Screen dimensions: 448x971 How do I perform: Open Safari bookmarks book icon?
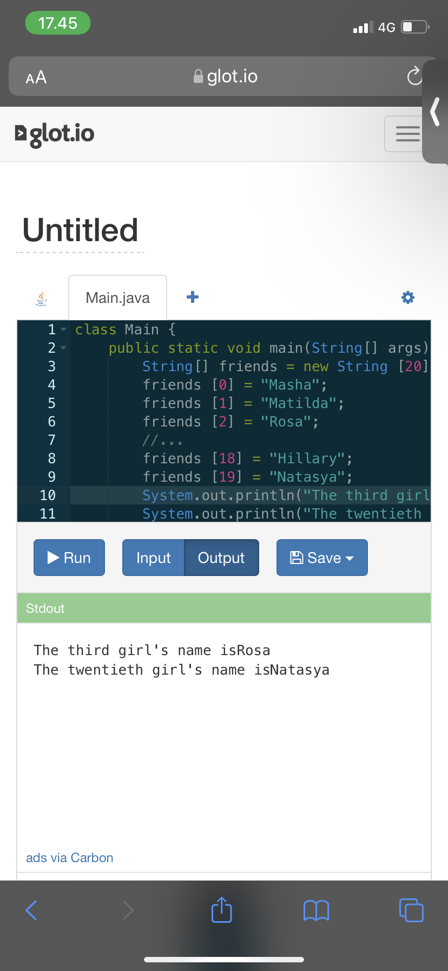click(x=316, y=910)
